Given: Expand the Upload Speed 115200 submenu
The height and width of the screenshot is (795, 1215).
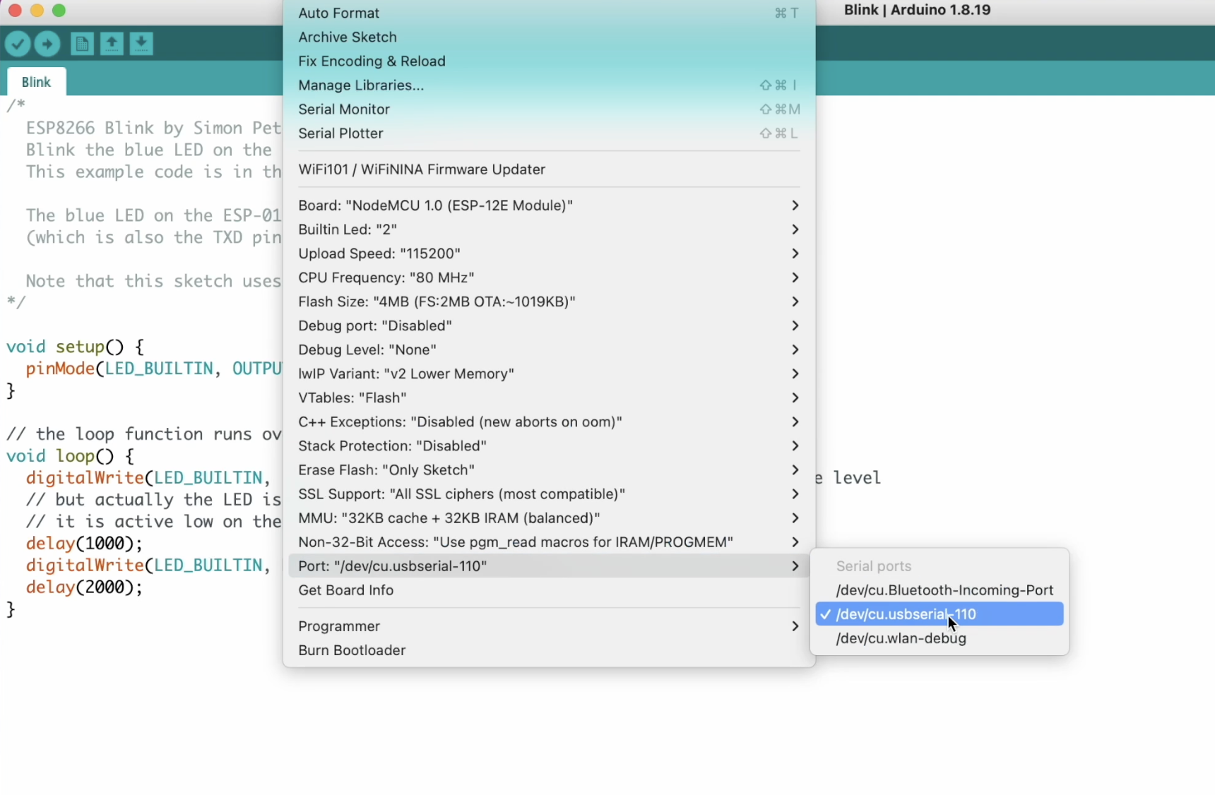Looking at the screenshot, I should pos(549,253).
